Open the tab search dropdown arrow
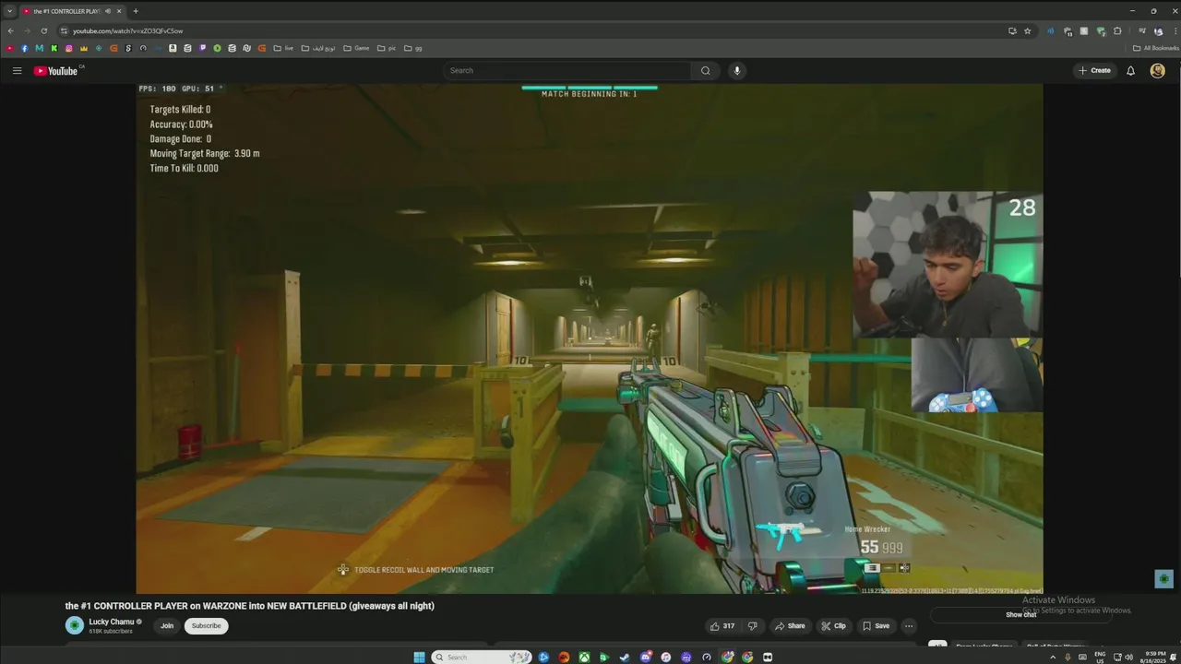Image resolution: width=1181 pixels, height=664 pixels. tap(10, 11)
